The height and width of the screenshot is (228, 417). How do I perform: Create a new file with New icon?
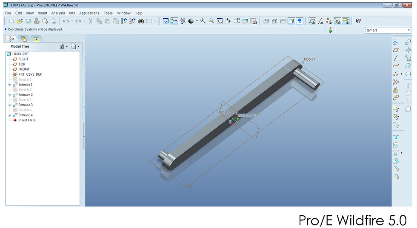(11, 21)
